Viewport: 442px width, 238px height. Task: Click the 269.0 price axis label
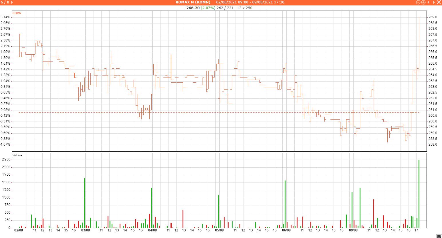pos(433,17)
